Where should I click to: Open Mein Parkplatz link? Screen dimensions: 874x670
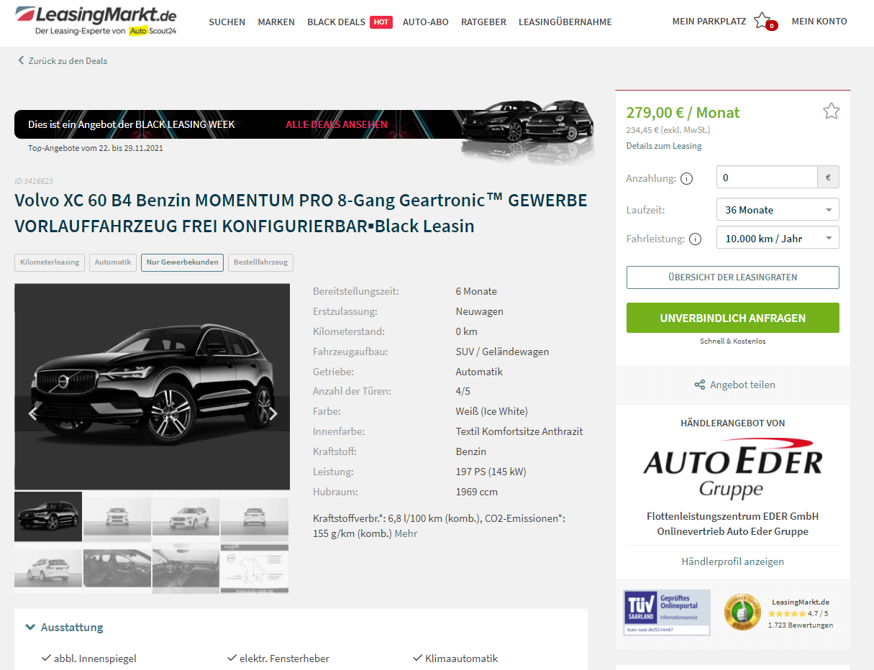pyautogui.click(x=709, y=22)
